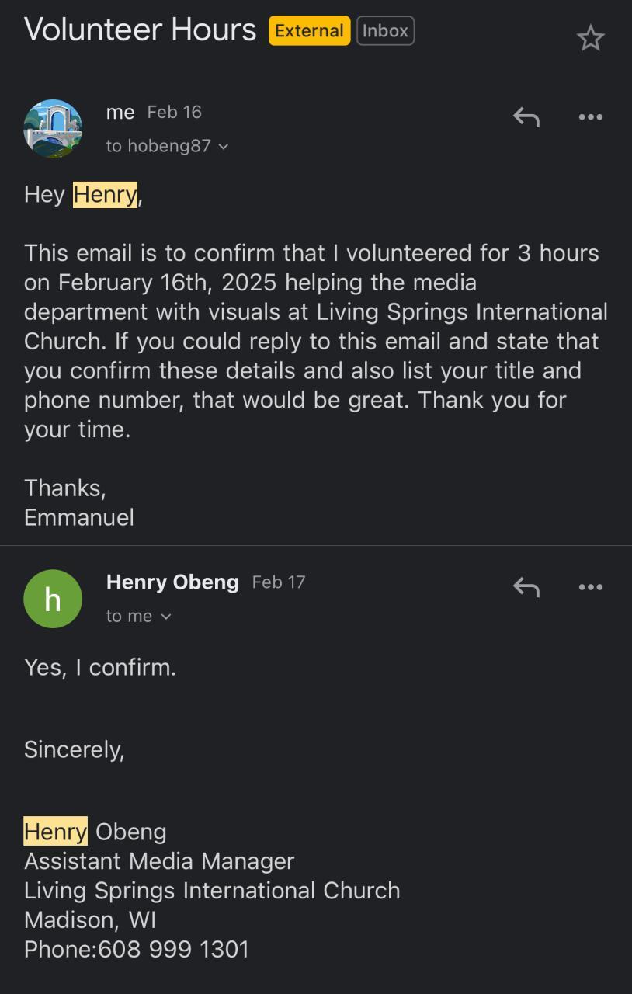
Task: Expand recipient details next to 'to me'
Action: pyautogui.click(x=165, y=617)
